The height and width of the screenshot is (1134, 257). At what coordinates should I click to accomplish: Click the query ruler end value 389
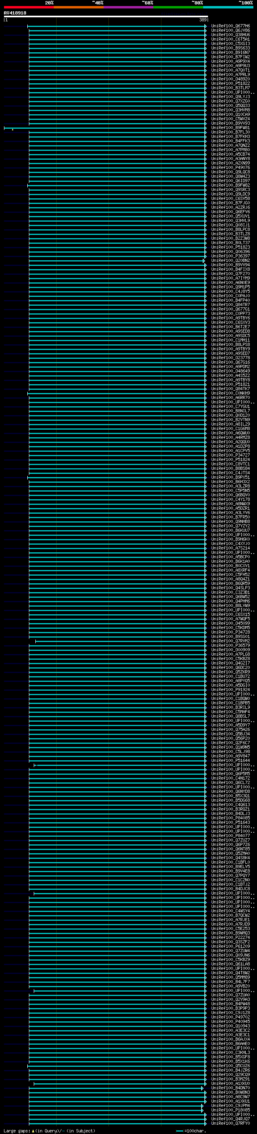click(203, 20)
